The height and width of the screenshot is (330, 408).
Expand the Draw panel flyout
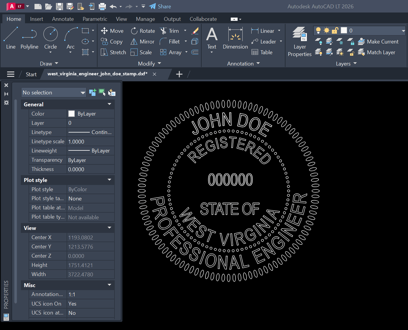click(49, 63)
